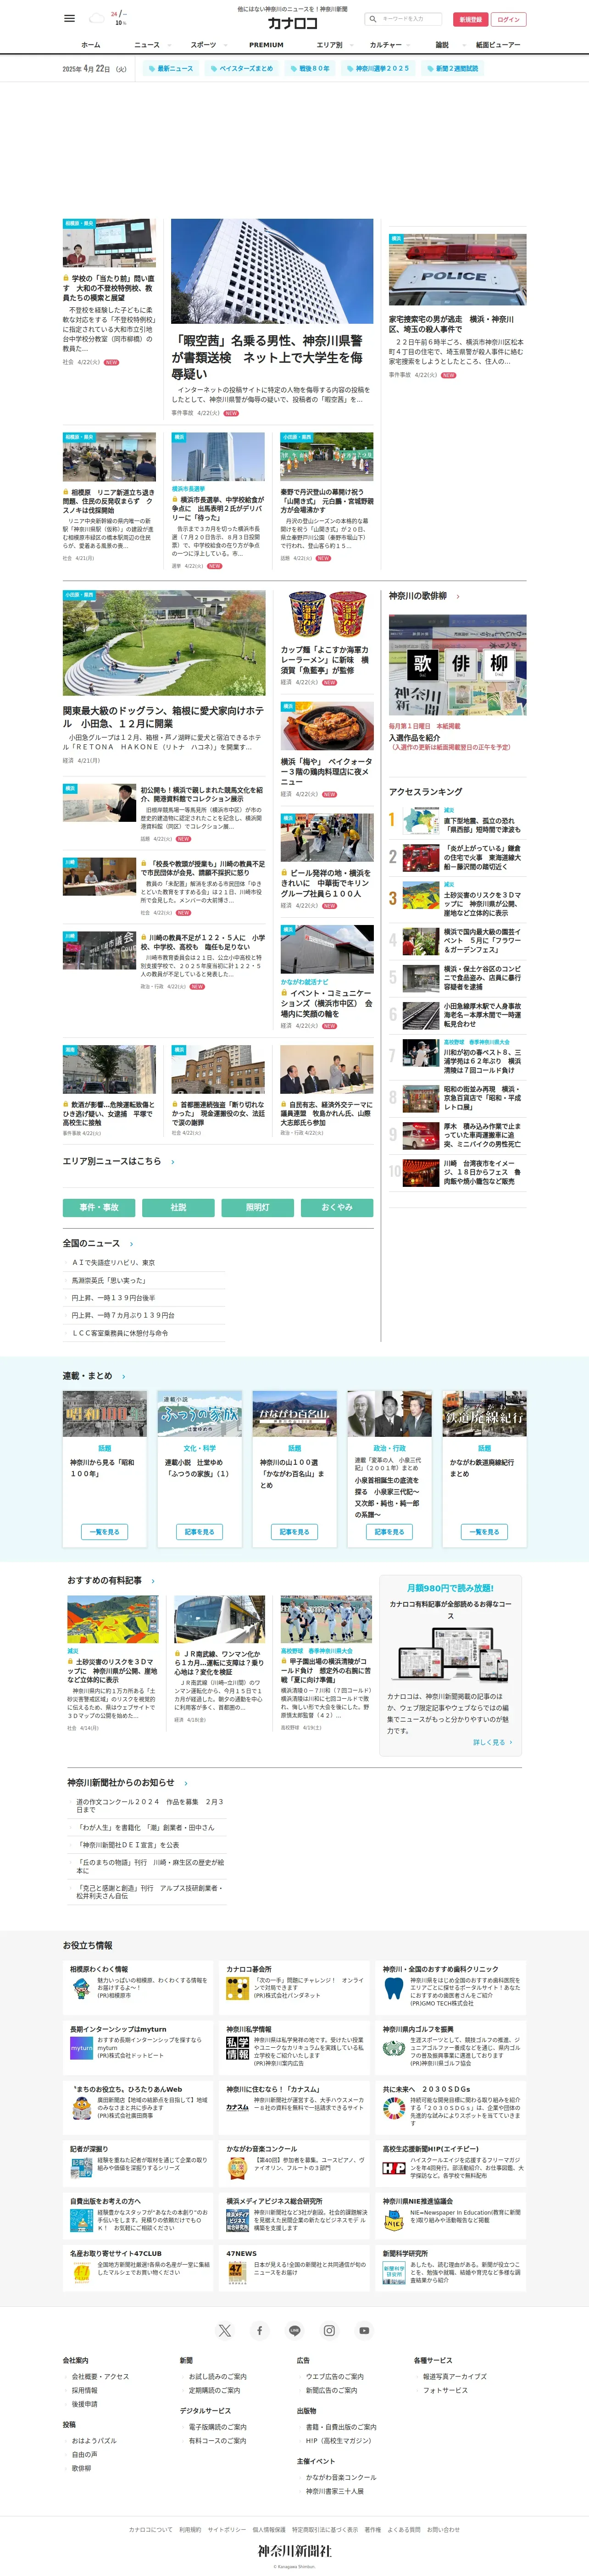This screenshot has width=589, height=2576.
Task: Open the X (Twitter) social icon
Action: (x=225, y=2330)
